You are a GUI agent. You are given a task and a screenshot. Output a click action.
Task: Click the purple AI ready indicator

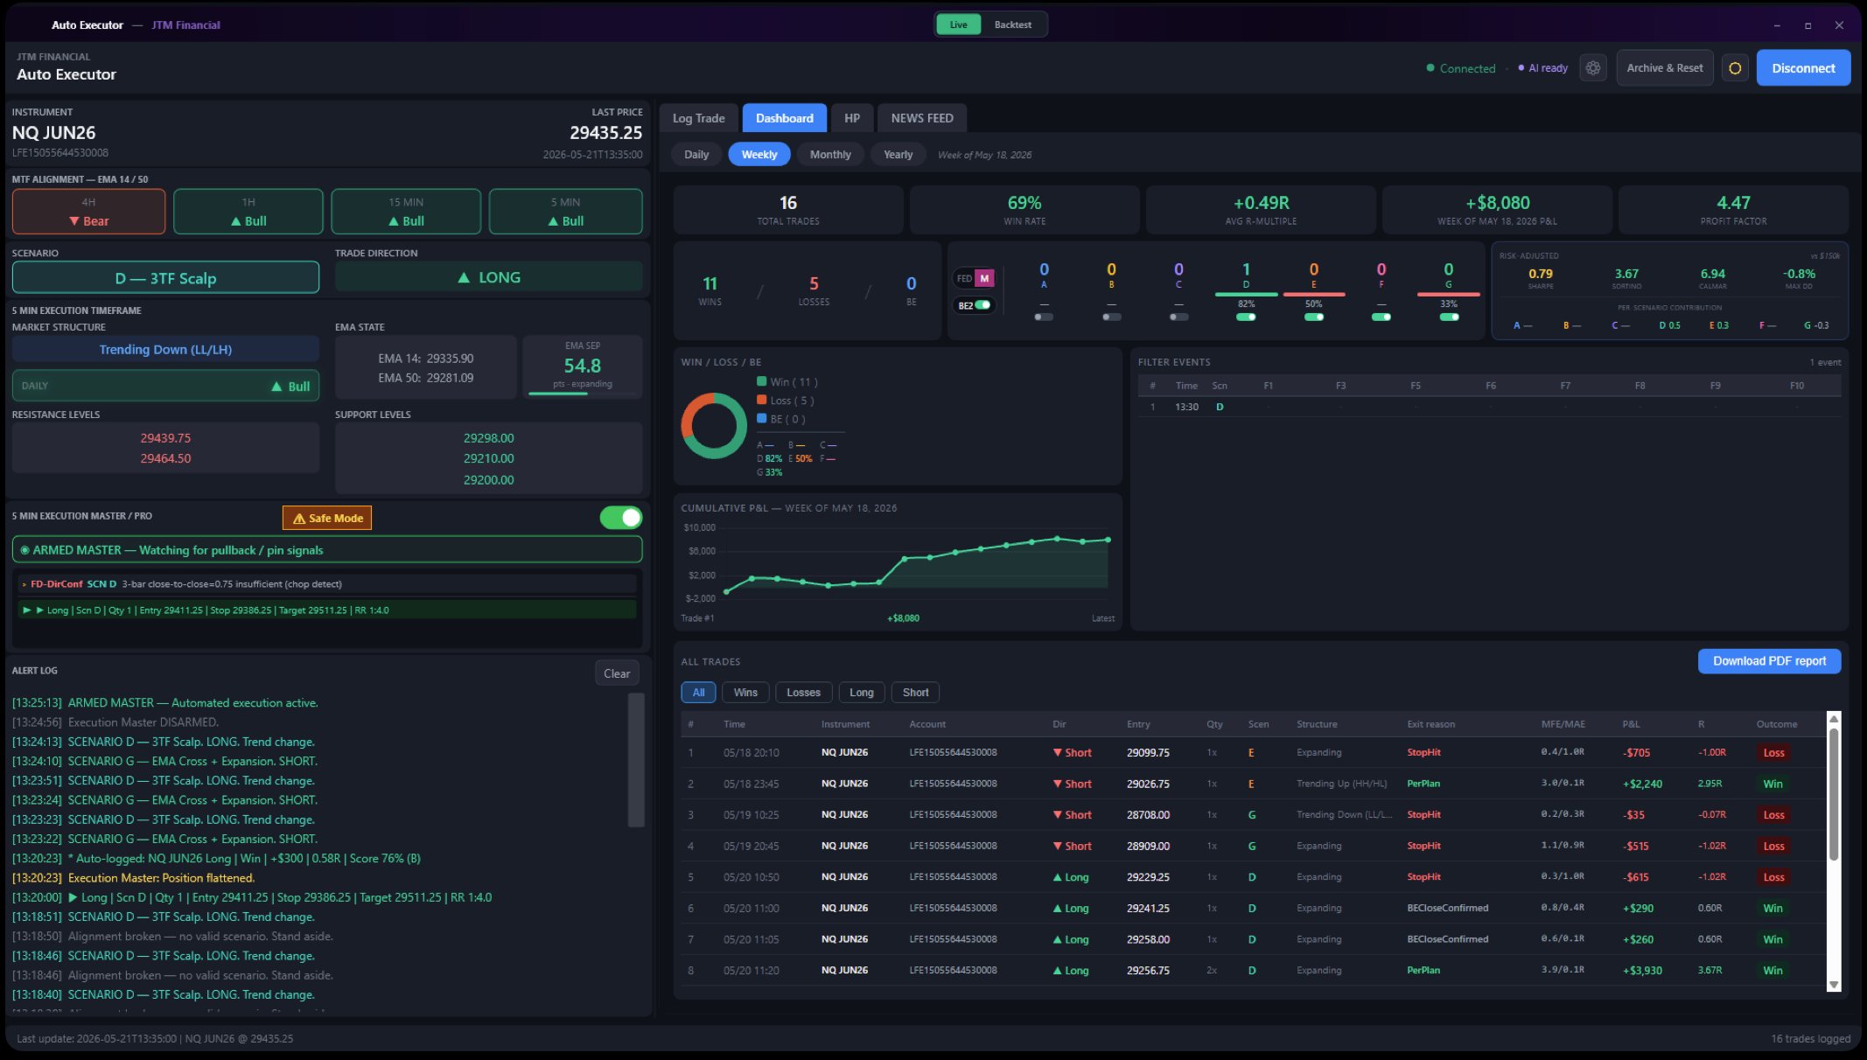1543,68
